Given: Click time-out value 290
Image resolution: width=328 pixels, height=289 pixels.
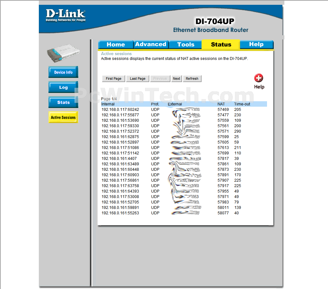Looking at the screenshot, I should 237,131.
